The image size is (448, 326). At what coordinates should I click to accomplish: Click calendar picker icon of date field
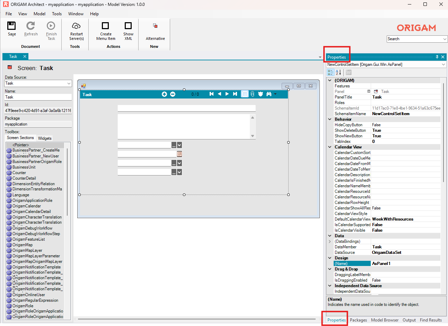(x=179, y=154)
